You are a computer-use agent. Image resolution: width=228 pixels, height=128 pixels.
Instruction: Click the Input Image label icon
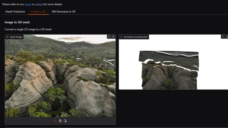point(8,37)
